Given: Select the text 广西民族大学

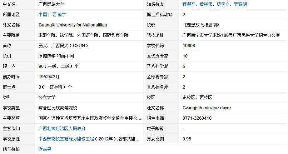Looking at the screenshot, I should [51, 4].
